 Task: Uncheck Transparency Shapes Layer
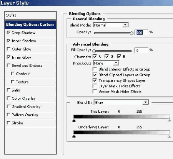pos(95,80)
